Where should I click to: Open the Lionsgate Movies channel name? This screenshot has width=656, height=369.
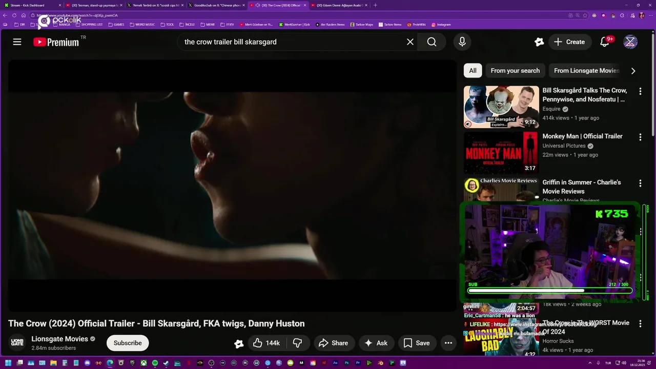click(x=59, y=339)
